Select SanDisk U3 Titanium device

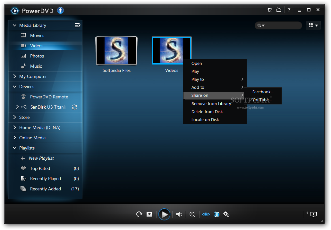pos(48,107)
